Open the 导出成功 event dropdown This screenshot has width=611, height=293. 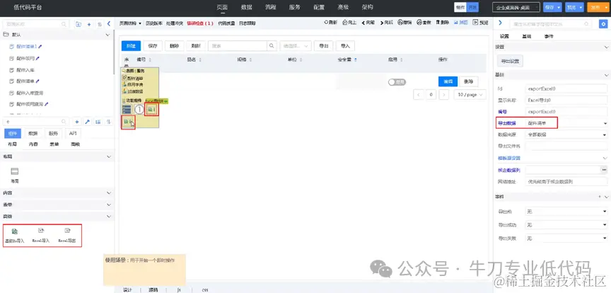click(x=566, y=225)
